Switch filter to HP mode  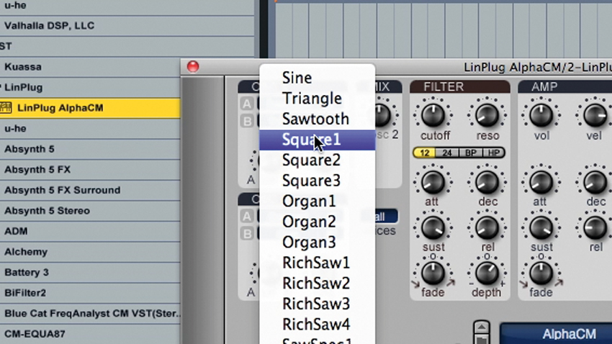pos(494,153)
